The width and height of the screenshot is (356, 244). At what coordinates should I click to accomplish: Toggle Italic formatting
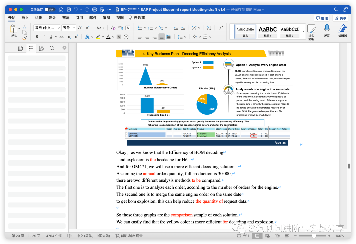click(x=44, y=37)
